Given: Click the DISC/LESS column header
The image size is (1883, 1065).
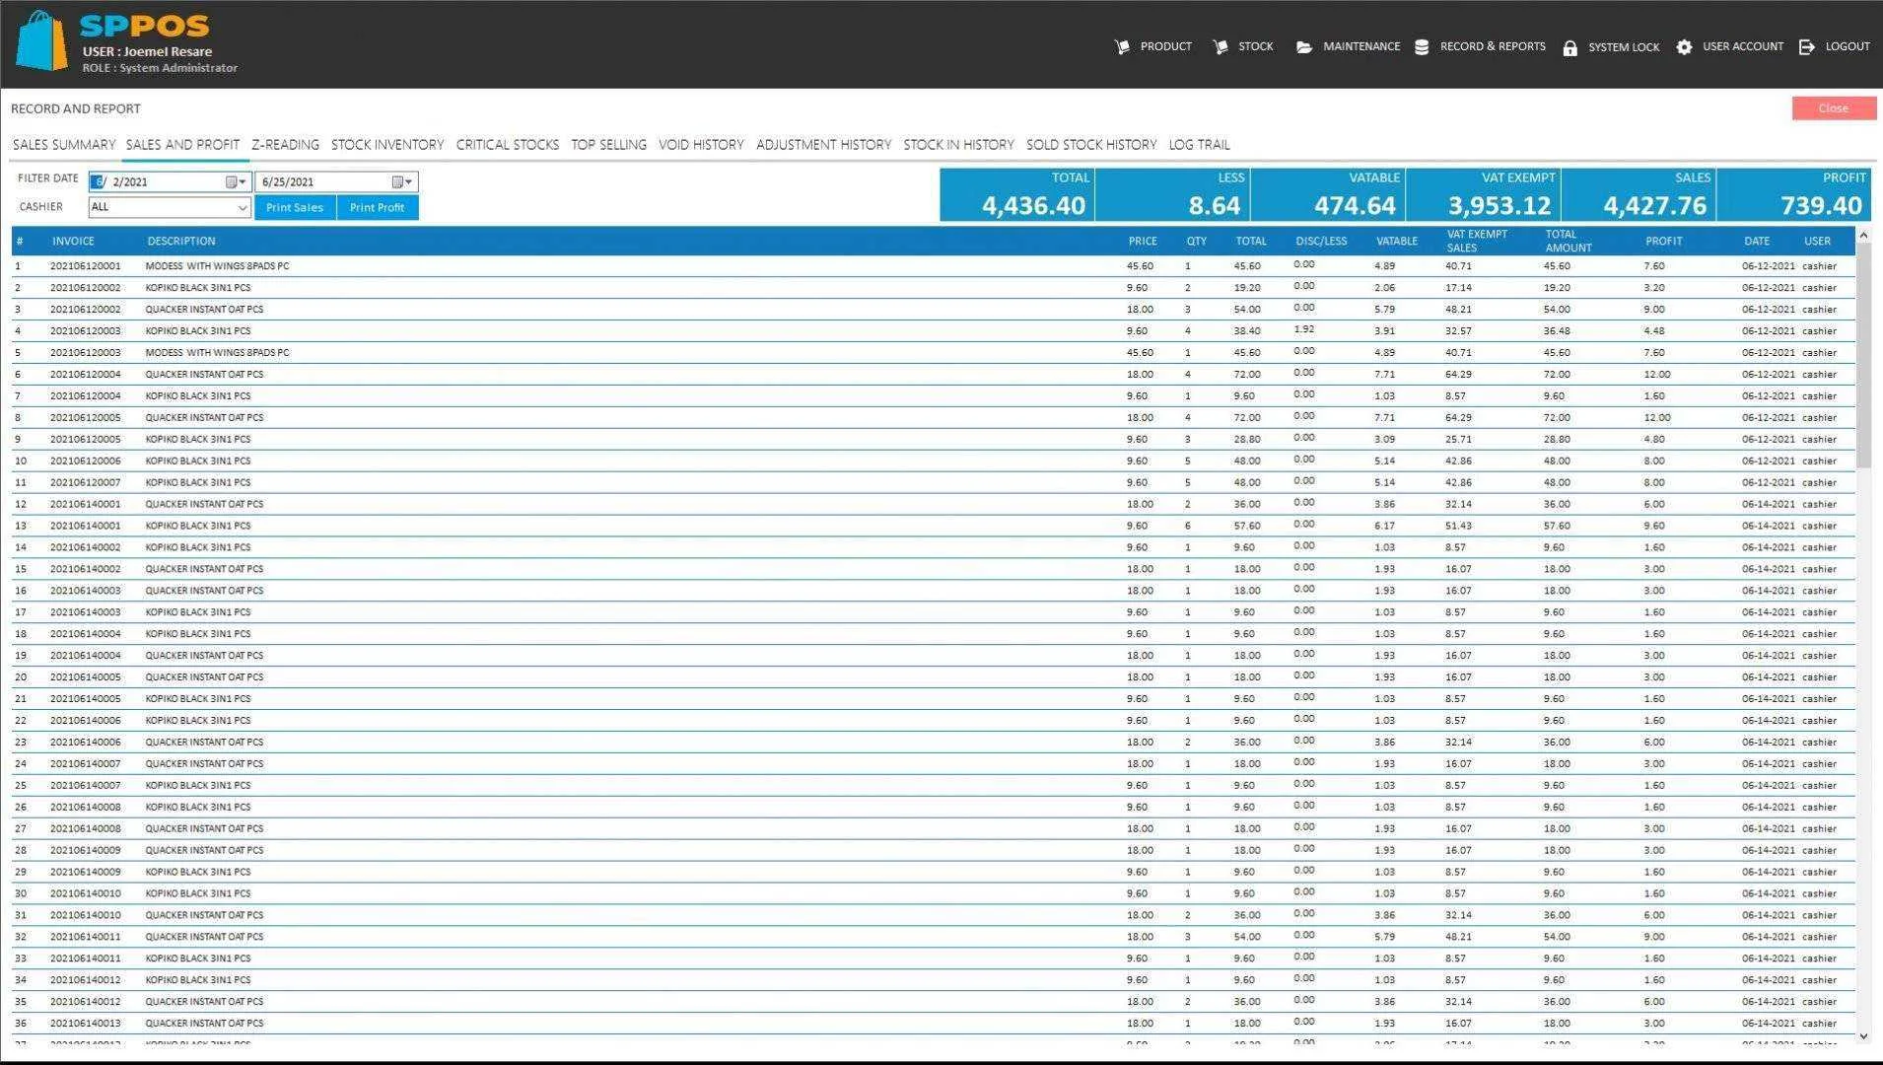Looking at the screenshot, I should click(1321, 241).
